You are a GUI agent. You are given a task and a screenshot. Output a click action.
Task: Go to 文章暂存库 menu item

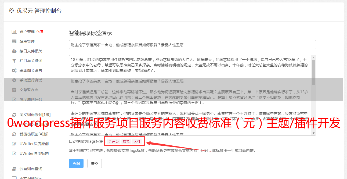point(29,90)
